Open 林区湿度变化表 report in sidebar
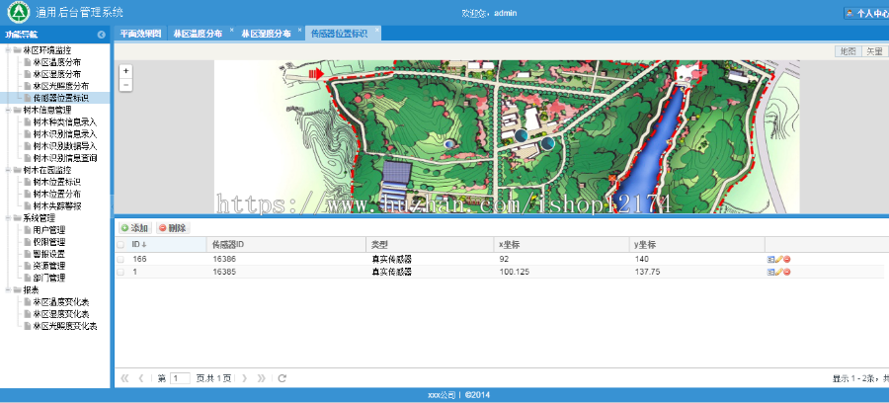Screen dimensions: 889x403 coord(60,314)
